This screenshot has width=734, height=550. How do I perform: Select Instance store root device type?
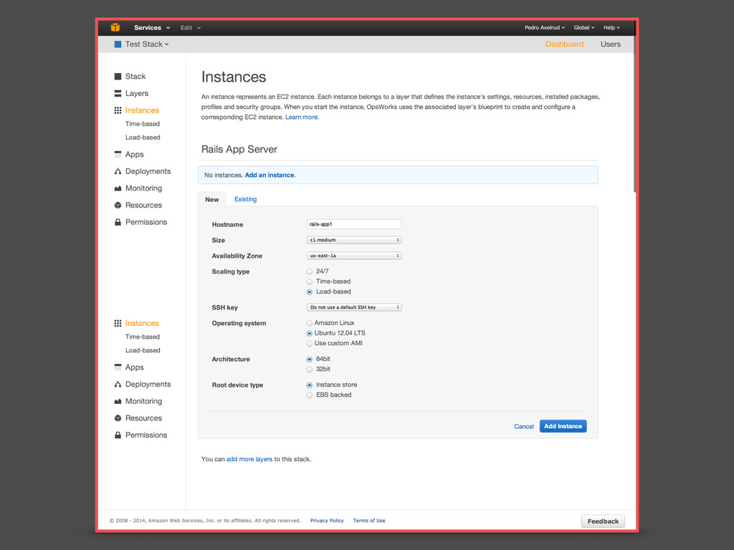pyautogui.click(x=310, y=385)
